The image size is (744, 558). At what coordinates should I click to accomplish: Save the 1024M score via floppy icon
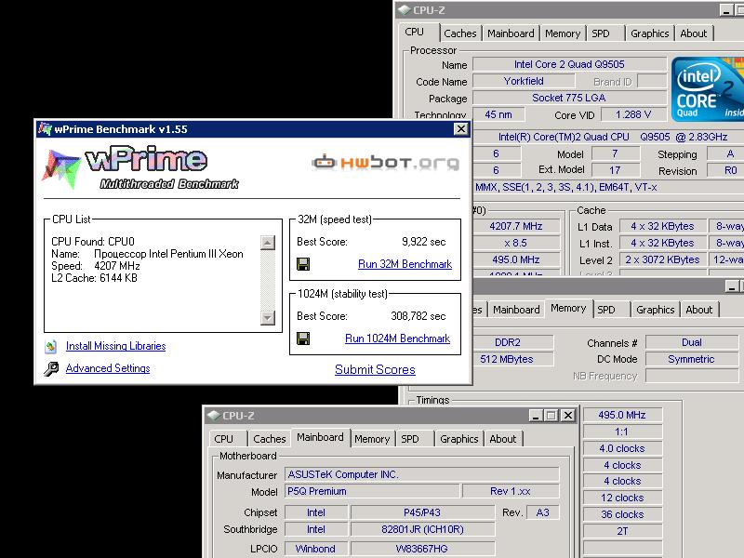[303, 339]
